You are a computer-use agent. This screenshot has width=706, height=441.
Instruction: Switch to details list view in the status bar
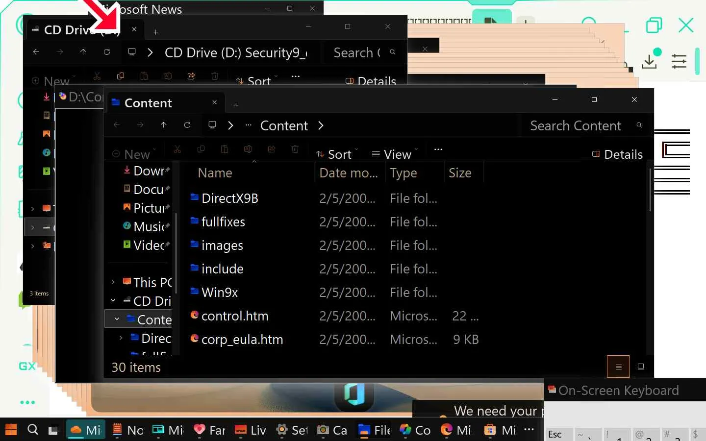click(x=618, y=367)
